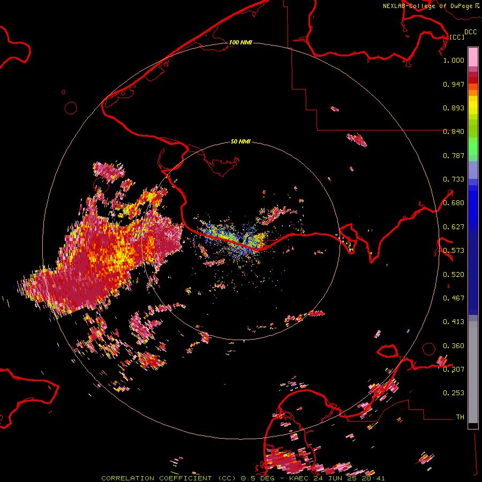The width and height of the screenshot is (482, 482).
Task: Click the 1.000 value on the scale
Action: 454,60
